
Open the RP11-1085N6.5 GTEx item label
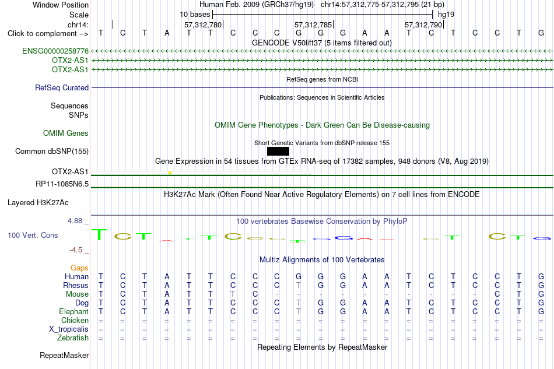[62, 184]
